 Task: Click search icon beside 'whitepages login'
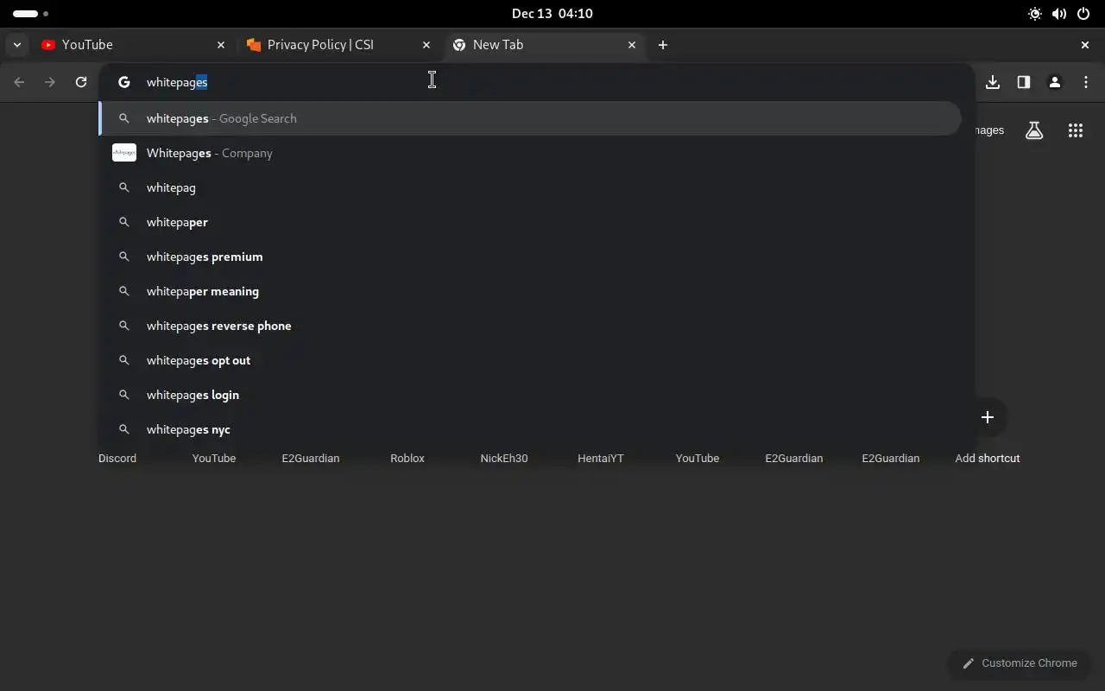point(124,395)
